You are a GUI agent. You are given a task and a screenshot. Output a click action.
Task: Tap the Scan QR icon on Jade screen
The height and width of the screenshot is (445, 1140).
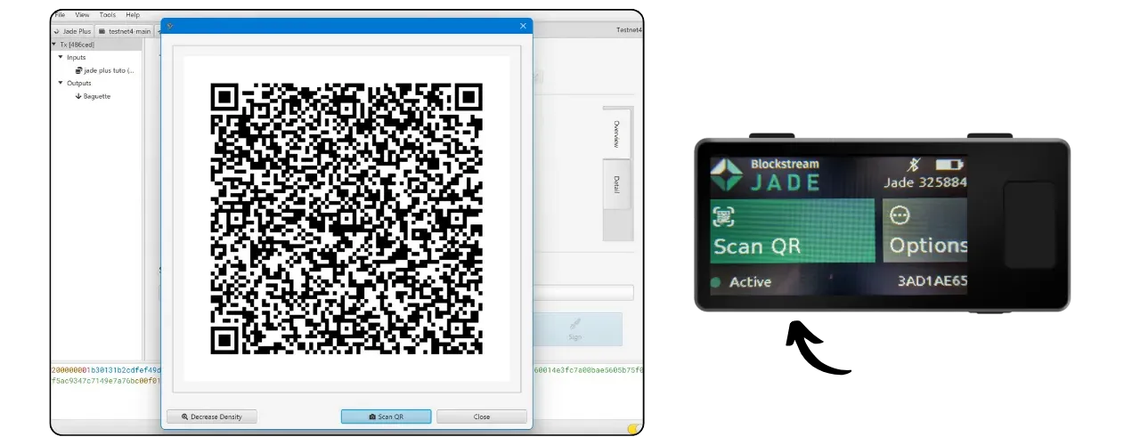click(x=722, y=216)
